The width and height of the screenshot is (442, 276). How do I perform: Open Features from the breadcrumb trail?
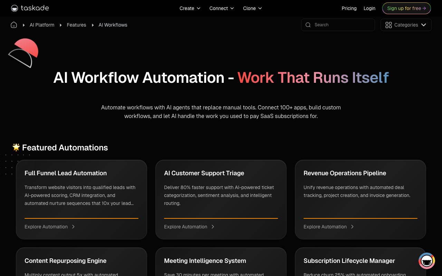(76, 25)
